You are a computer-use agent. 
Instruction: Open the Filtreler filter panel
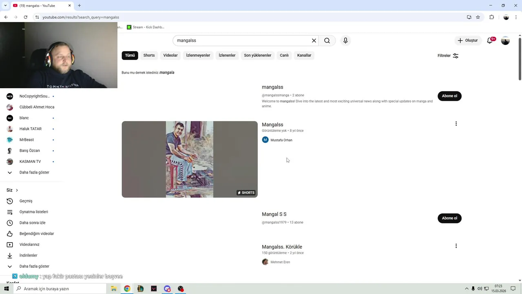tap(448, 56)
